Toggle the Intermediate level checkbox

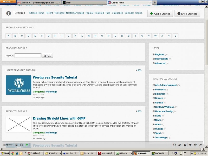click(x=154, y=59)
